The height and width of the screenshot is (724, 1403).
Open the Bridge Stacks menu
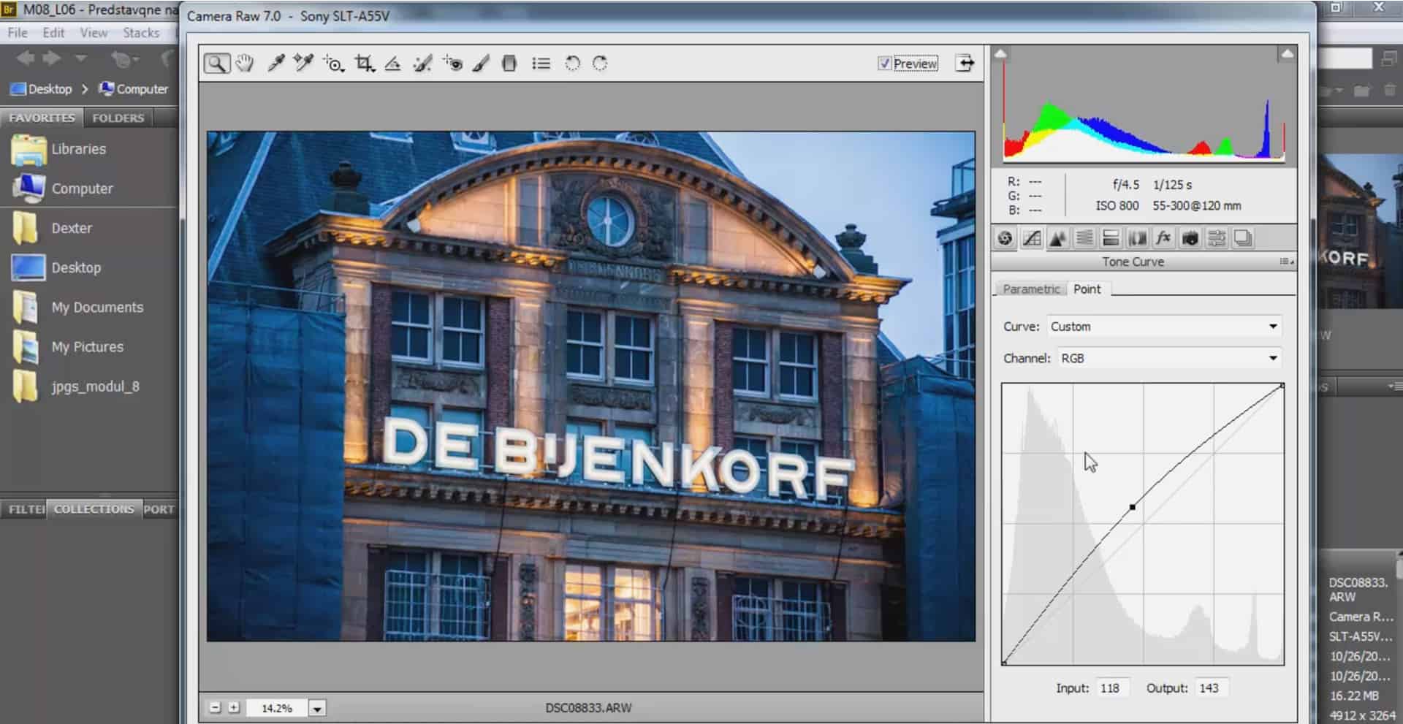(141, 33)
